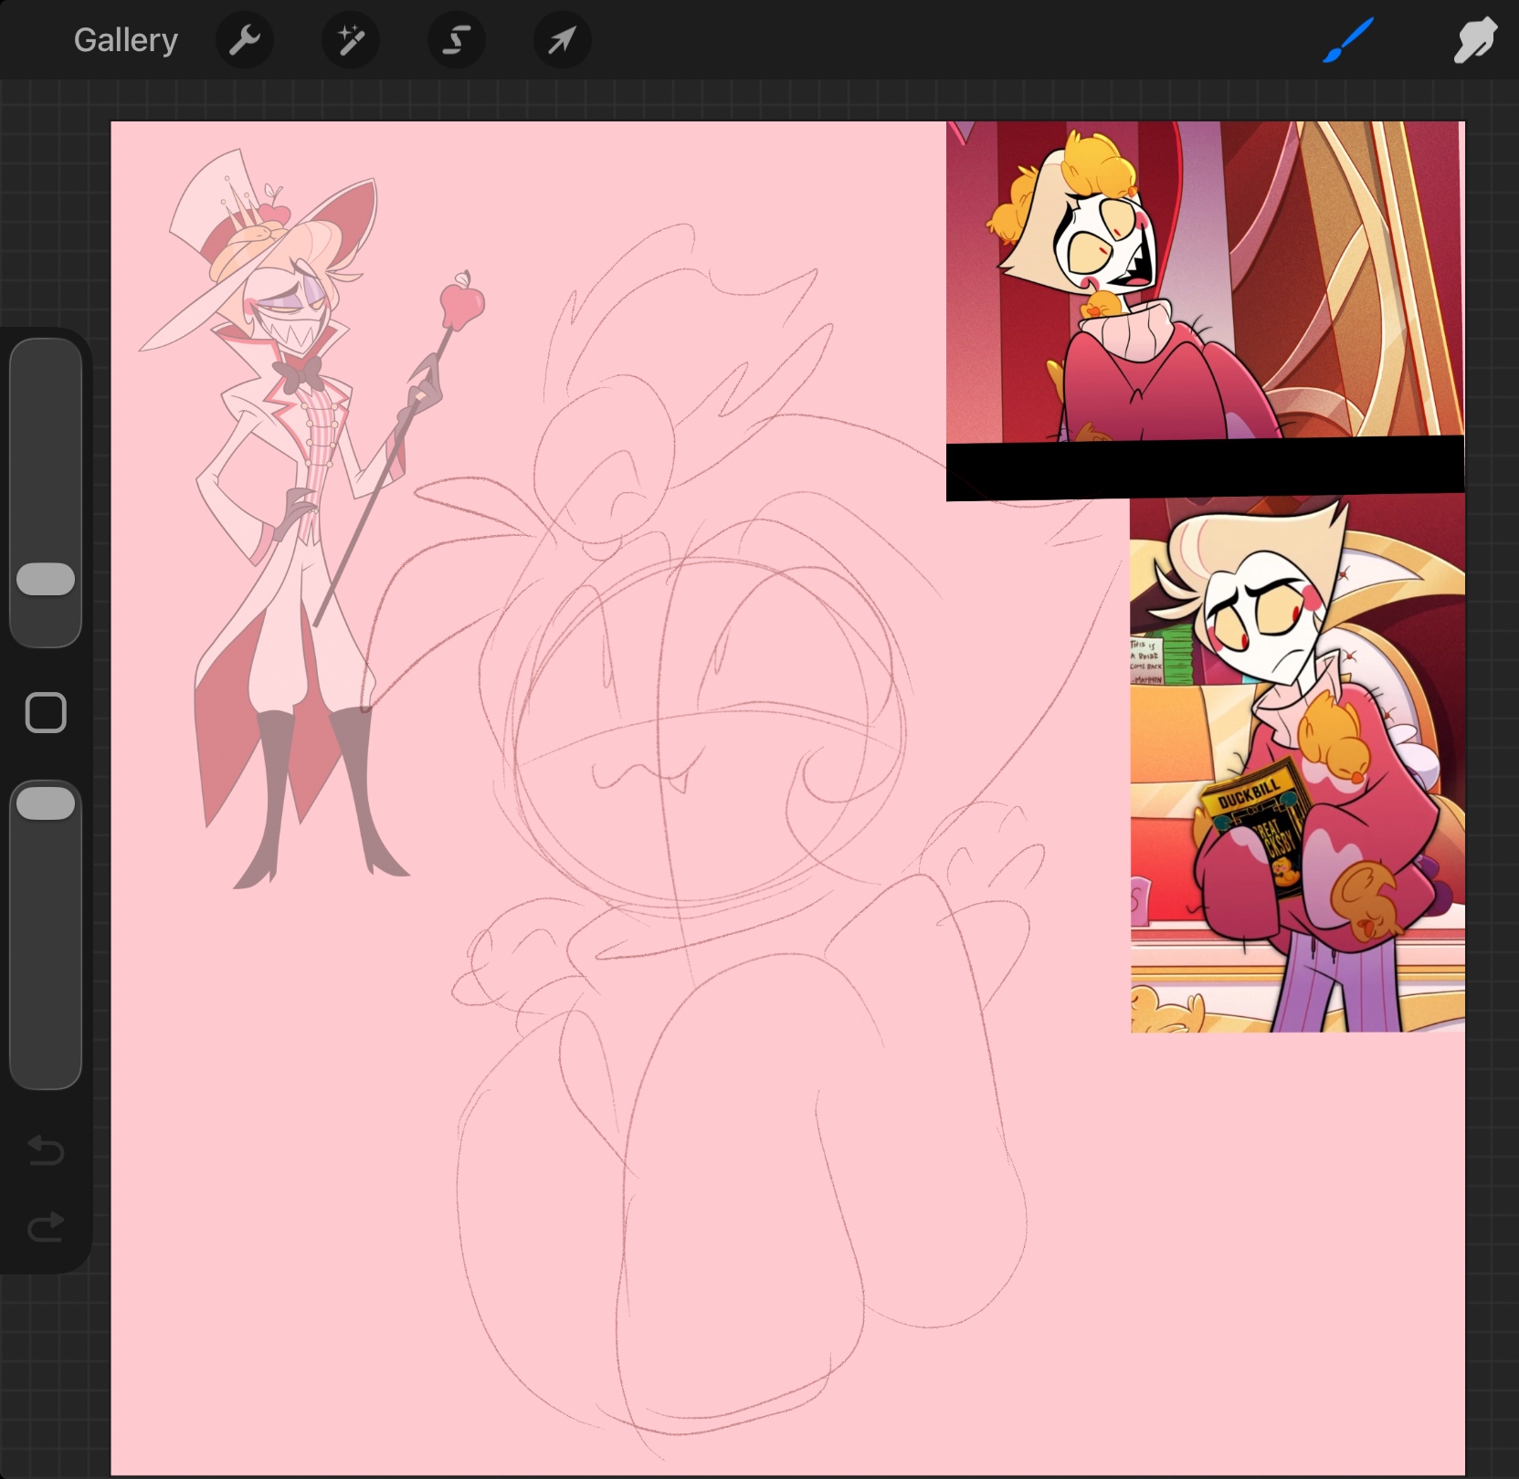
Task: Activate the Transform arrow tool
Action: click(562, 40)
